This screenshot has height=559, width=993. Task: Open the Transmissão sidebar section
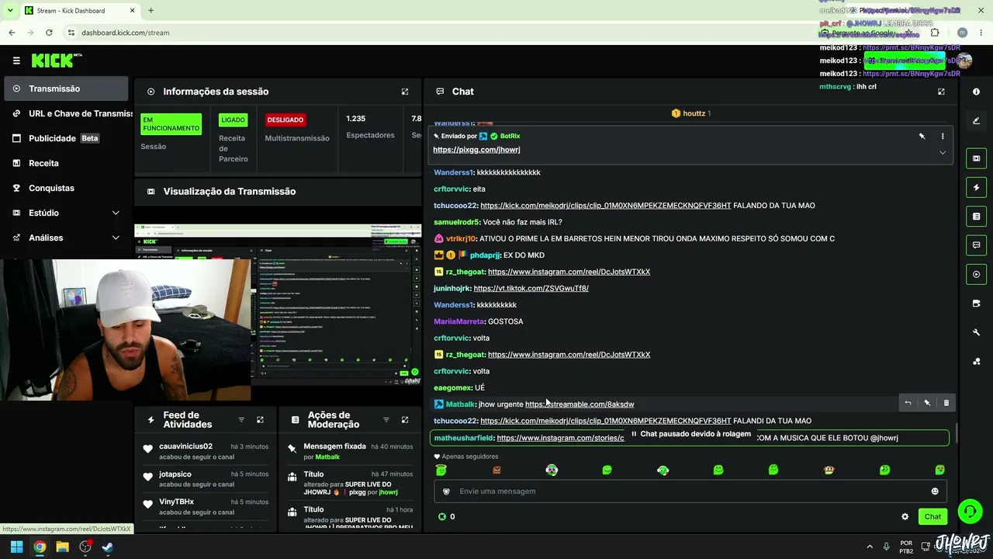click(x=66, y=89)
